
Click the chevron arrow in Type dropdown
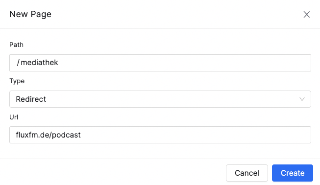[x=302, y=99]
